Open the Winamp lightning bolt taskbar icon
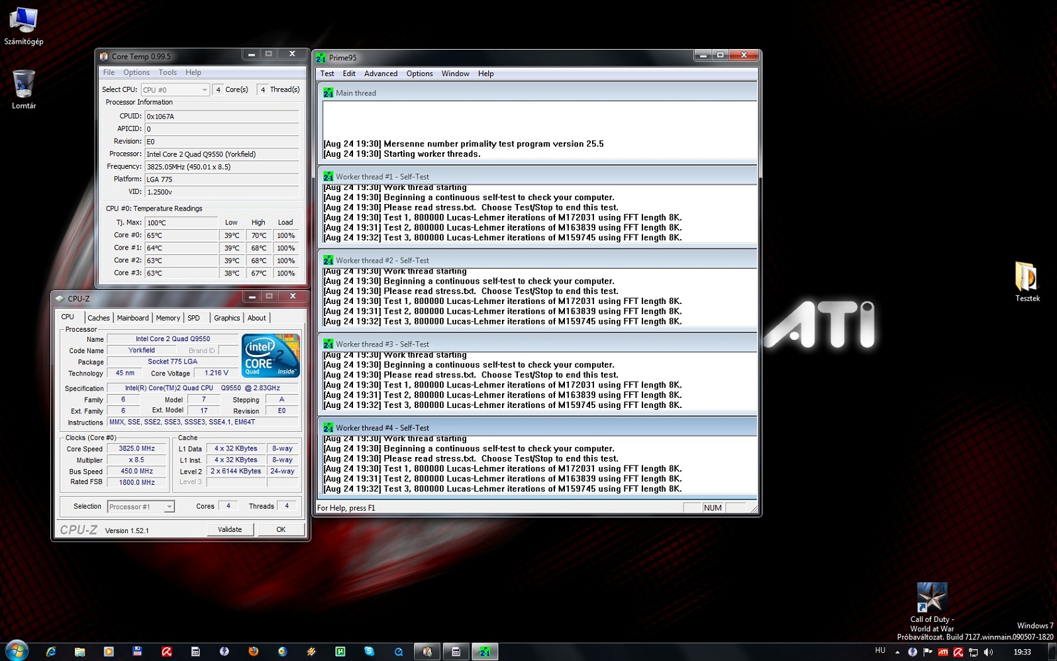This screenshot has width=1057, height=661. coord(311,652)
